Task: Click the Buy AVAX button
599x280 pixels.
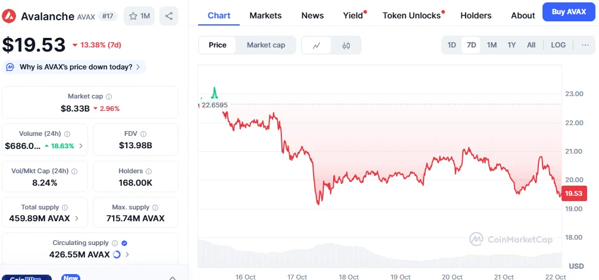Action: click(570, 12)
